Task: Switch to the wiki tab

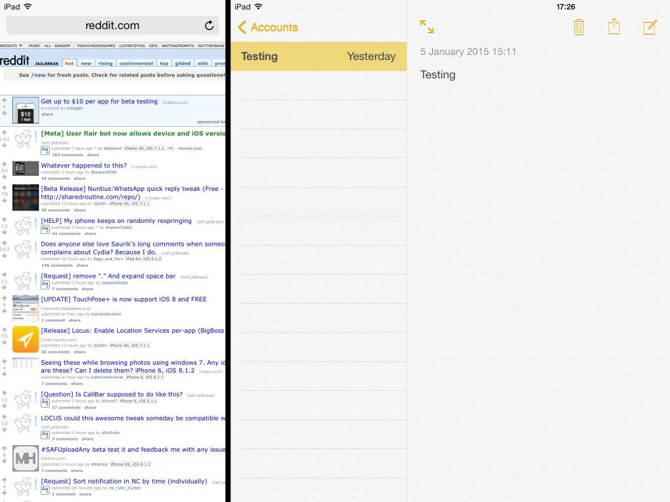Action: click(x=203, y=63)
